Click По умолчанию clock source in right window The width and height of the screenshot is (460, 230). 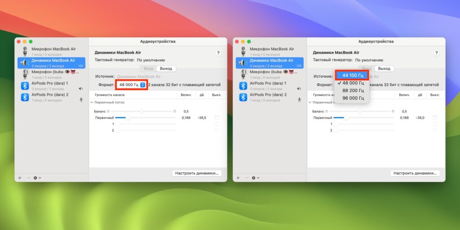coord(369,60)
